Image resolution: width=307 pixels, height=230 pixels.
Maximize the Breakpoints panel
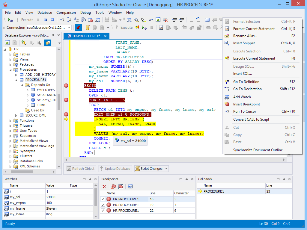pos(181,179)
